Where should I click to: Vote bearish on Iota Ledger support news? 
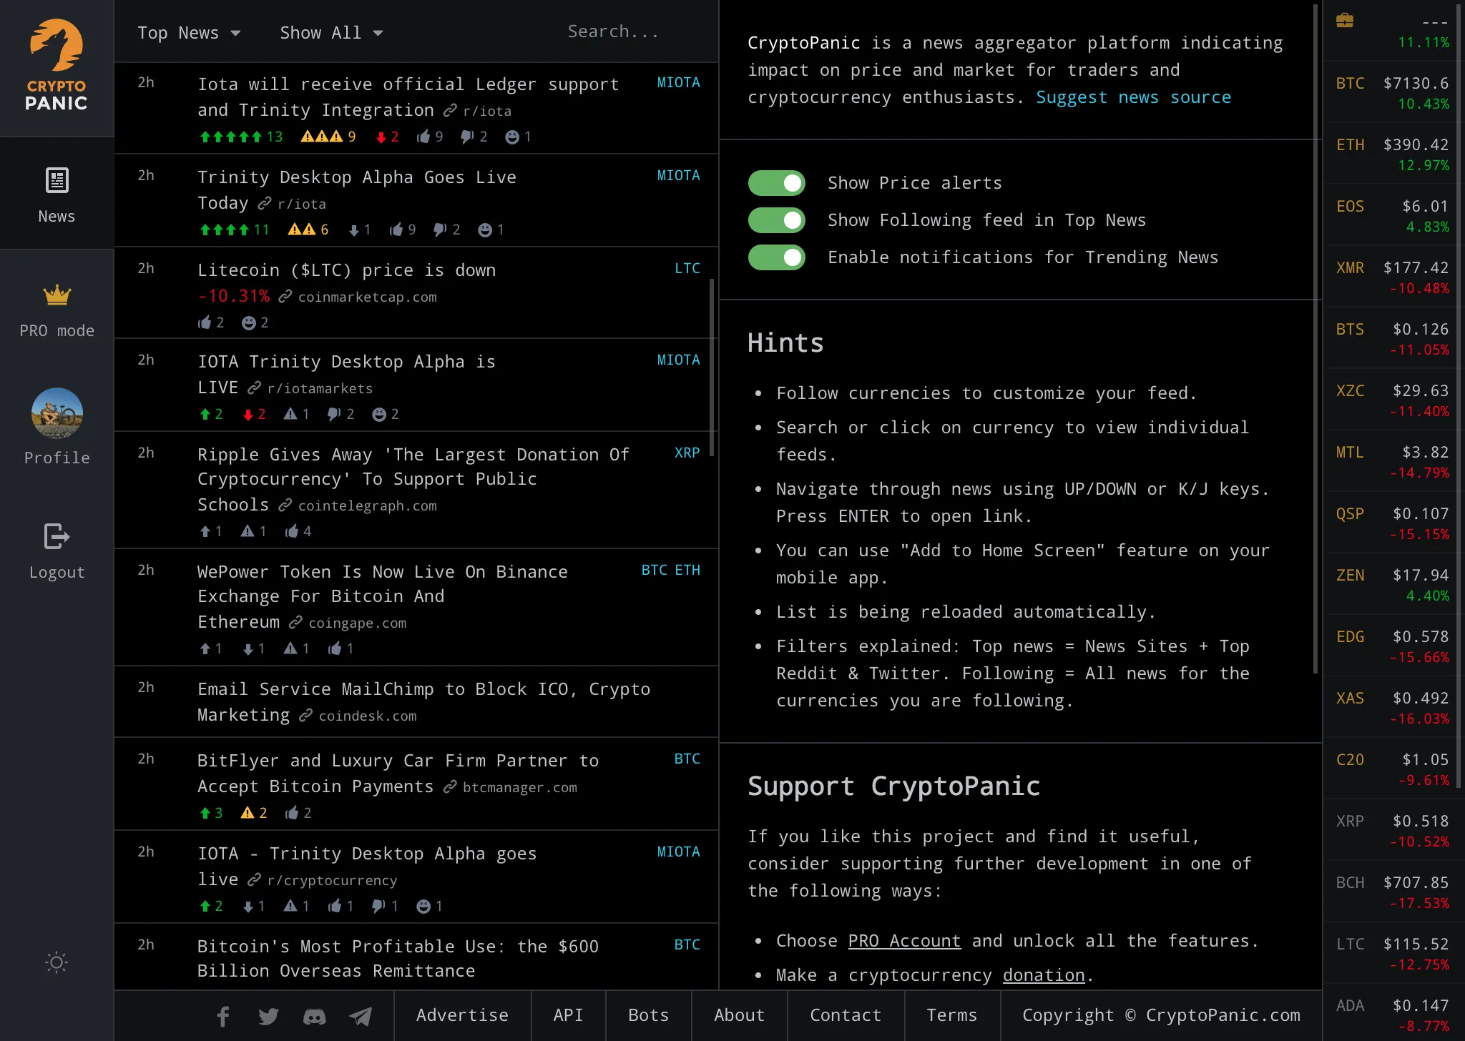pyautogui.click(x=387, y=137)
